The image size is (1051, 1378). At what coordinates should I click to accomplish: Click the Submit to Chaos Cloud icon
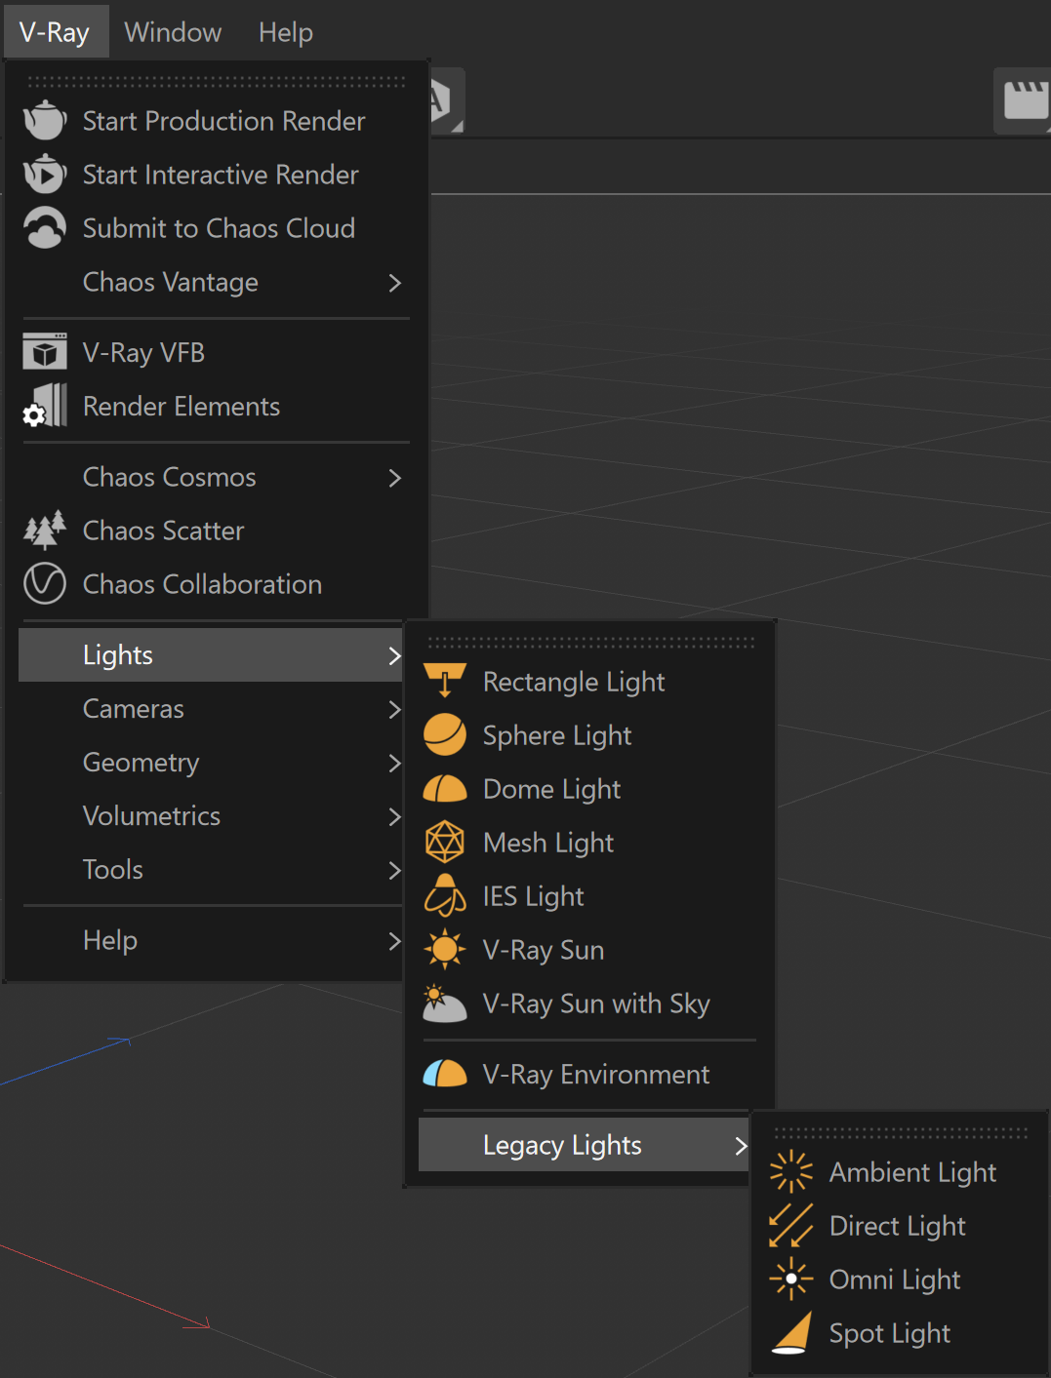click(45, 228)
